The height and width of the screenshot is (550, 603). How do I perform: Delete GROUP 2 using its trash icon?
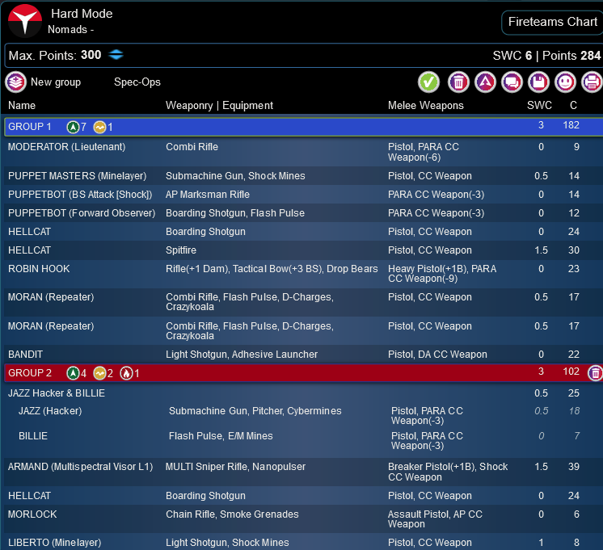coord(595,373)
